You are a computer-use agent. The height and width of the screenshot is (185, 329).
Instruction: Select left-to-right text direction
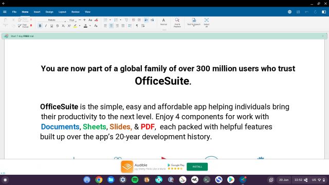146,20
